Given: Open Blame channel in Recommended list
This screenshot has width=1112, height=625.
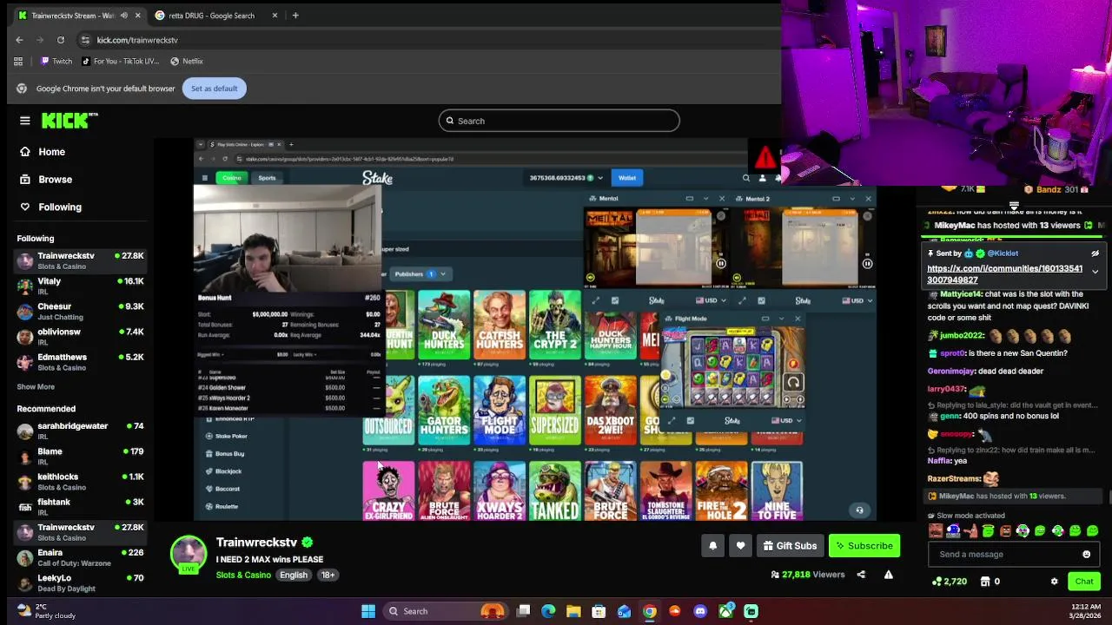Looking at the screenshot, I should coord(80,457).
